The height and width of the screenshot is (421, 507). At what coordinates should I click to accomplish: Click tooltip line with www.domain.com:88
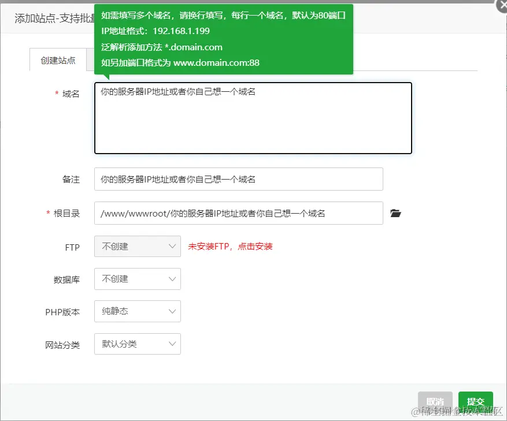[180, 63]
